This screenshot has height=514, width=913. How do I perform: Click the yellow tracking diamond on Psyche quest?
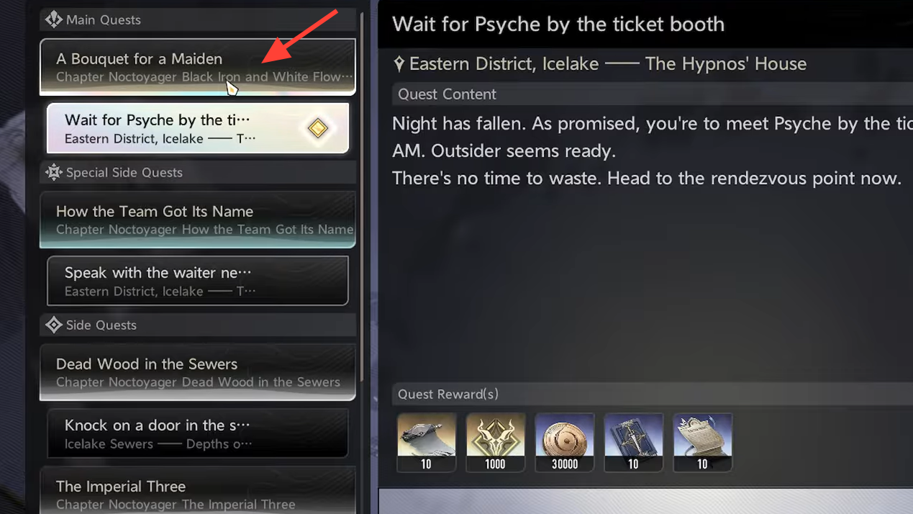(317, 128)
